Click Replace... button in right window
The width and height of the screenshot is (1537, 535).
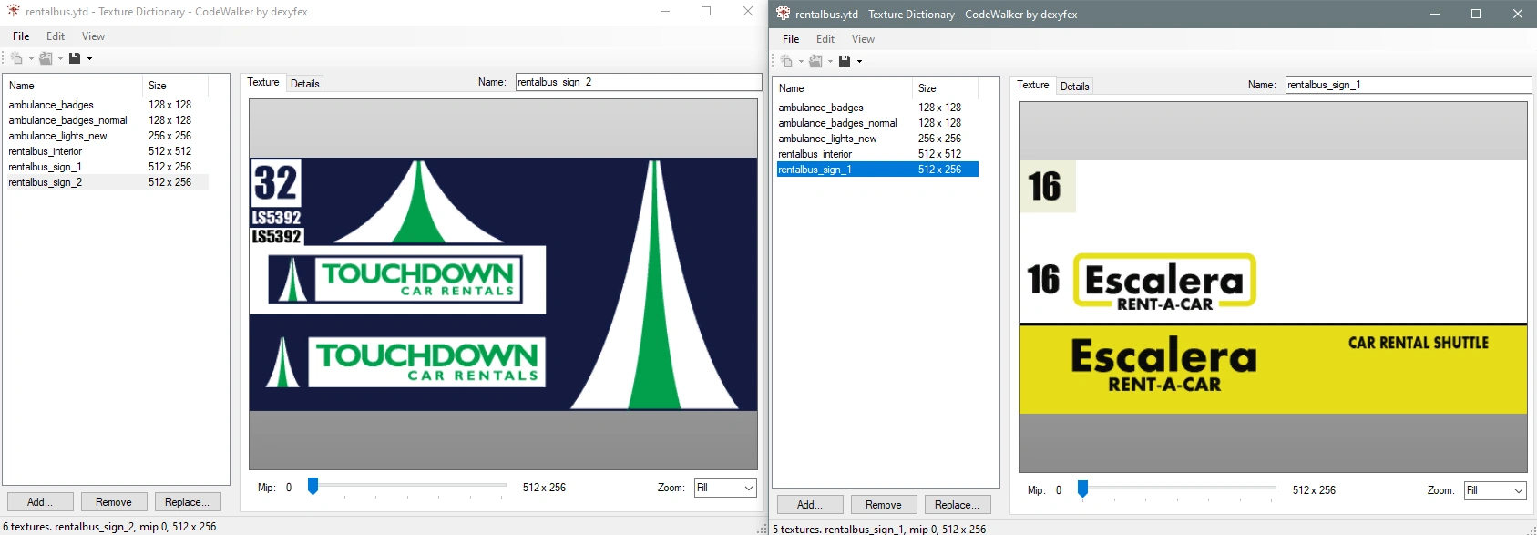pyautogui.click(x=957, y=505)
